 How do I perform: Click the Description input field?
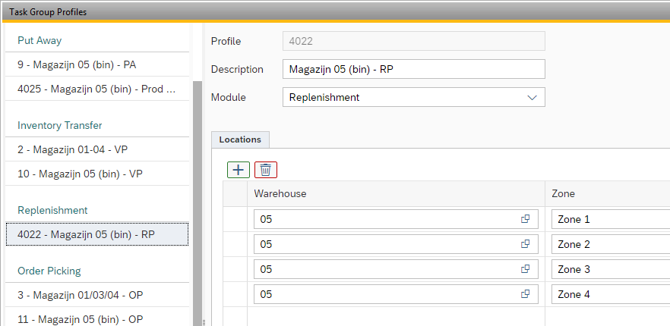point(413,70)
